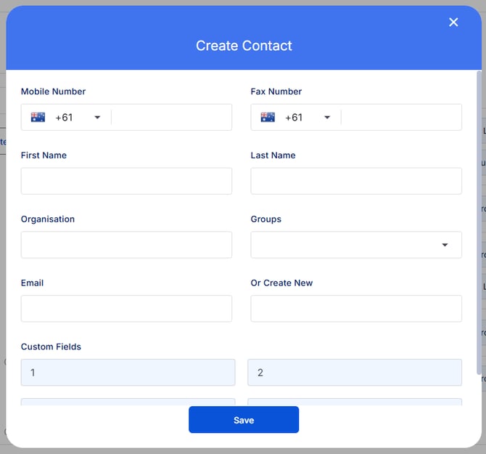Click into the First Name field
The image size is (486, 454).
(126, 181)
